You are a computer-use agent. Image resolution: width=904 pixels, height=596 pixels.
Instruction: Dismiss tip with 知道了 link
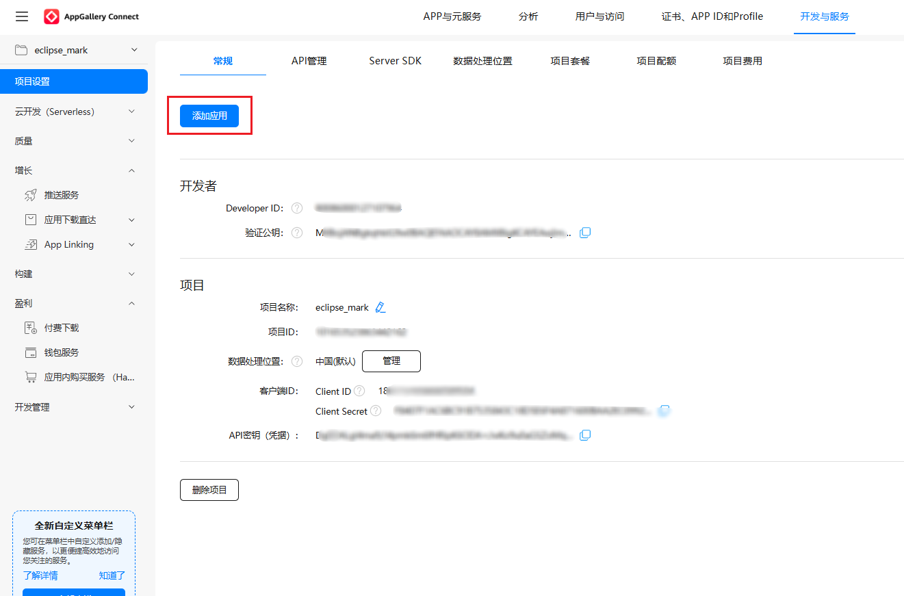click(x=112, y=575)
